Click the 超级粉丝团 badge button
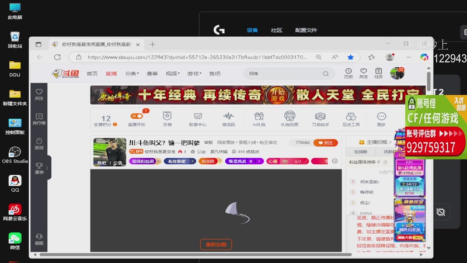The height and width of the screenshot is (263, 467). [x=145, y=161]
